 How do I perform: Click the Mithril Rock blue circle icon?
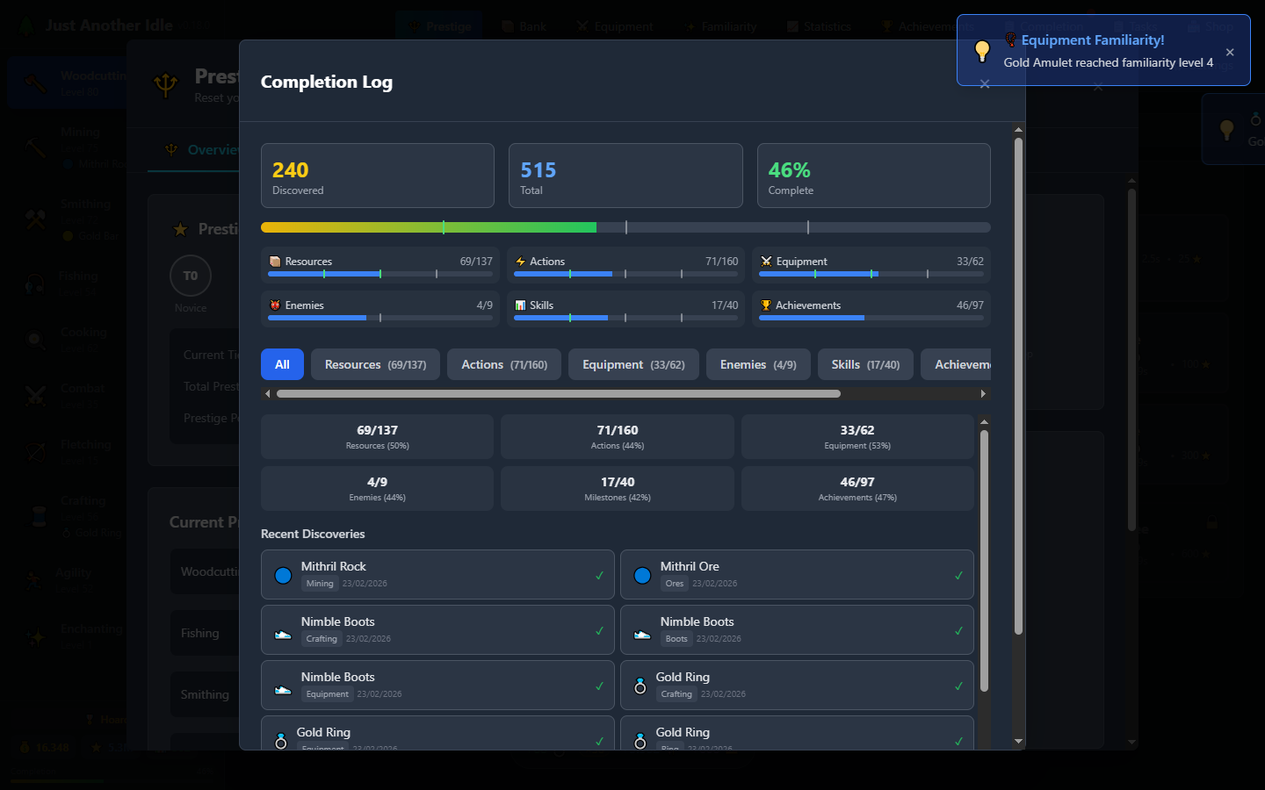(283, 575)
